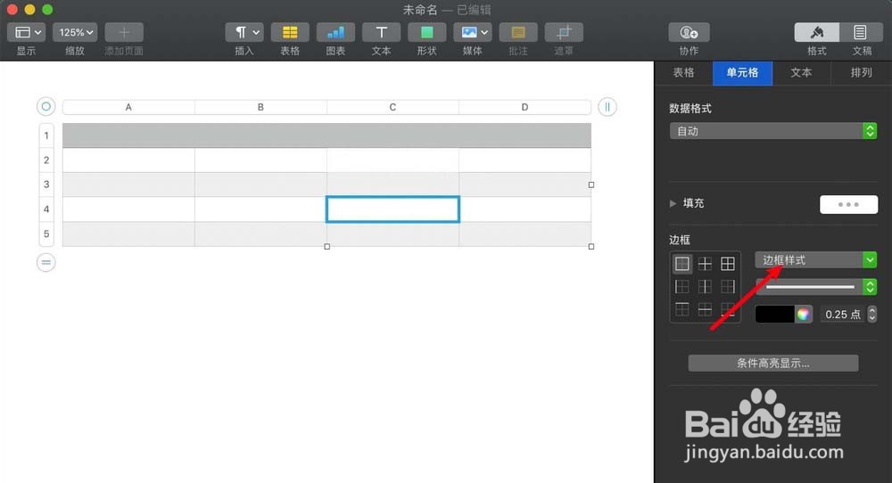Expand the 填充 fill section triangle
Image resolution: width=892 pixels, height=483 pixels.
pos(673,203)
